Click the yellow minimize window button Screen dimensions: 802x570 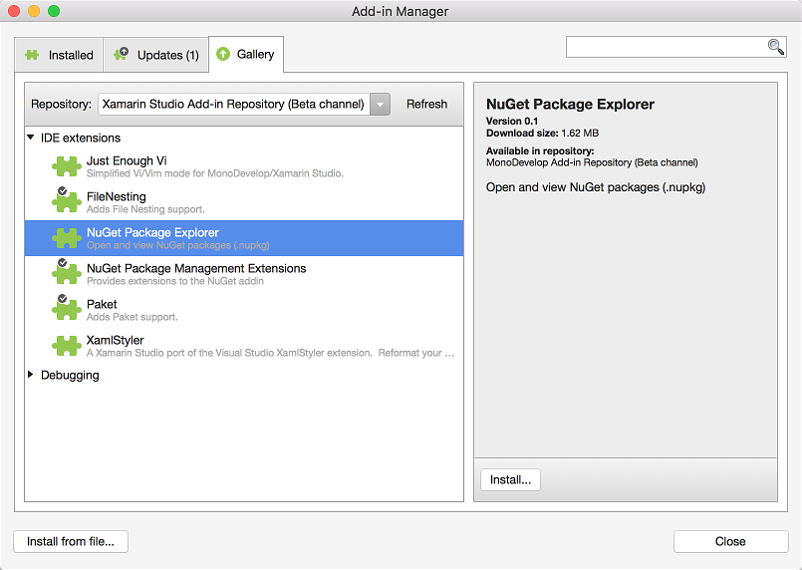[x=34, y=11]
